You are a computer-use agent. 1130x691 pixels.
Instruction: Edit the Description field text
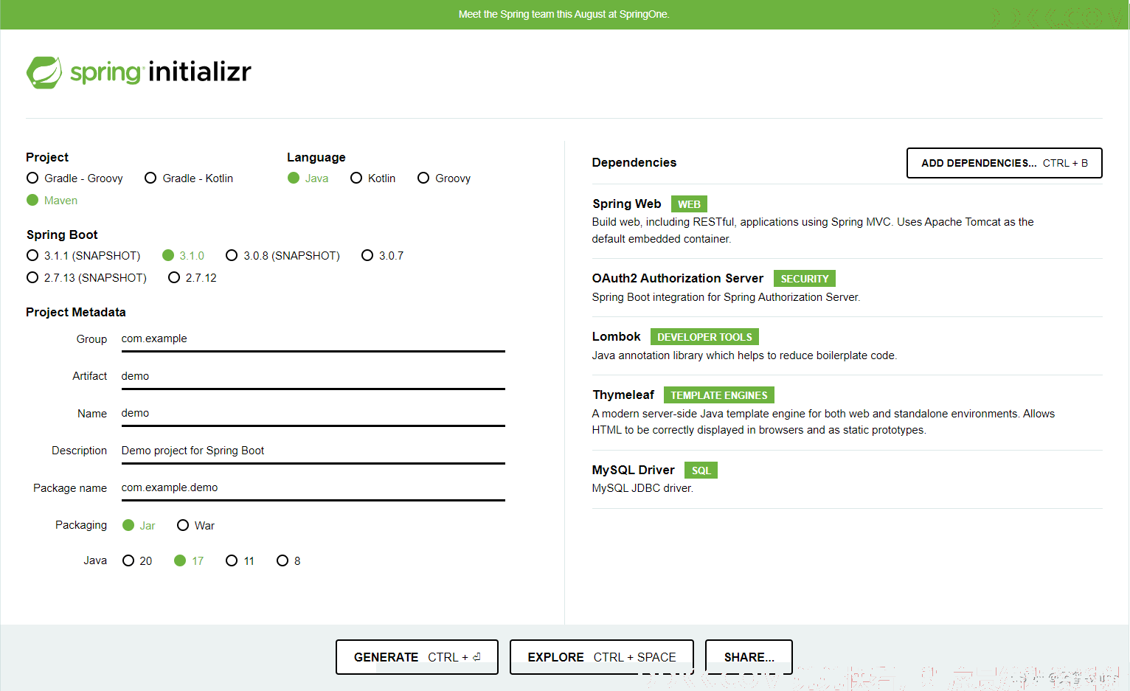(x=313, y=451)
